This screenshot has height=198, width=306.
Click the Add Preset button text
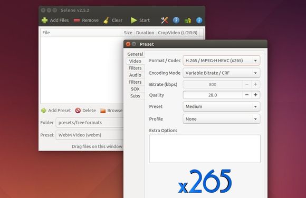pos(59,111)
